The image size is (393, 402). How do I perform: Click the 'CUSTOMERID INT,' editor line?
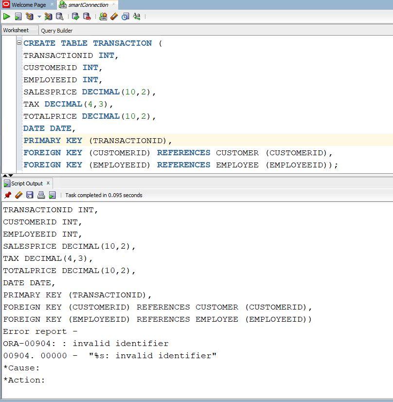point(63,68)
